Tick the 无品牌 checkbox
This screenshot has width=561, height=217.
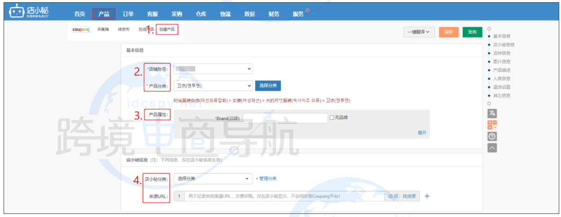[332, 118]
